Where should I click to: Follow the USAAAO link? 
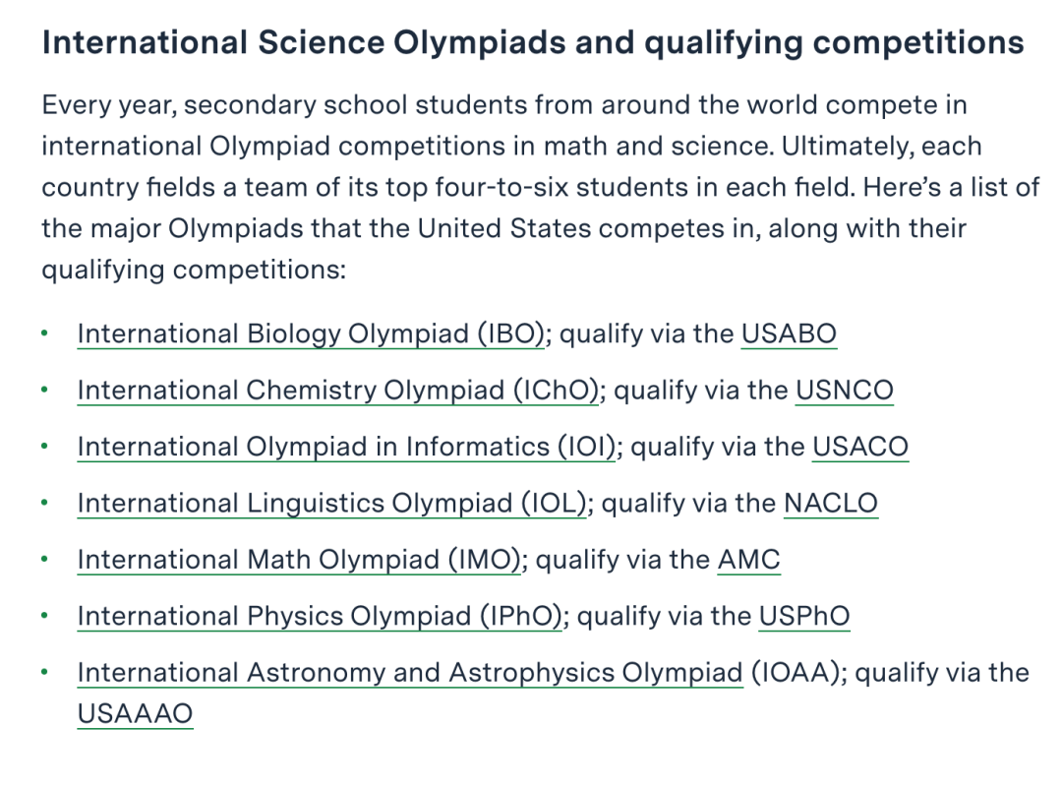(x=136, y=713)
